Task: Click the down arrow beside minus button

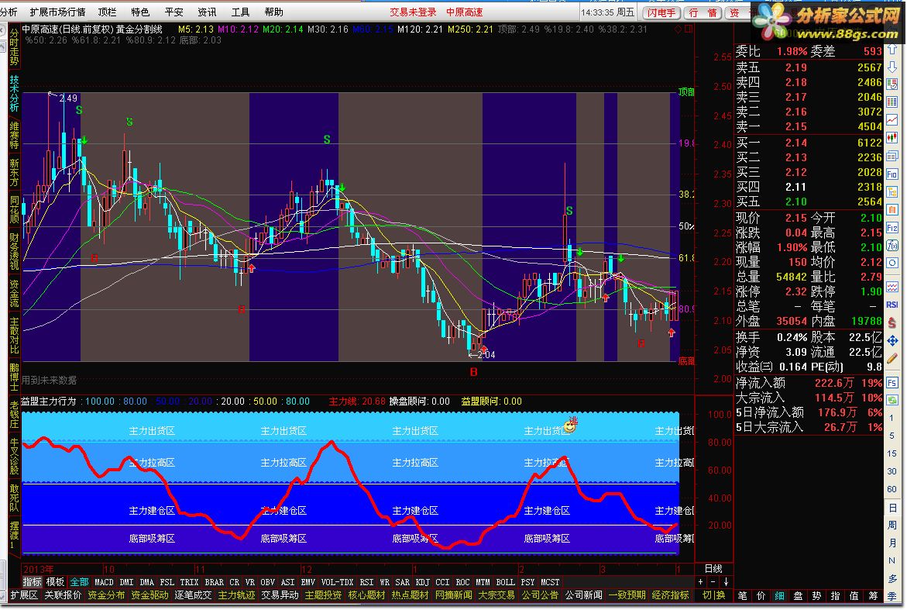Action: click(726, 582)
